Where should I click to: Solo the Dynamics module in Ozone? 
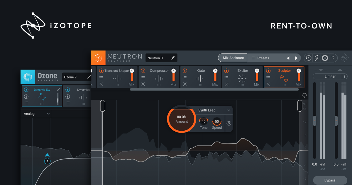68,96
